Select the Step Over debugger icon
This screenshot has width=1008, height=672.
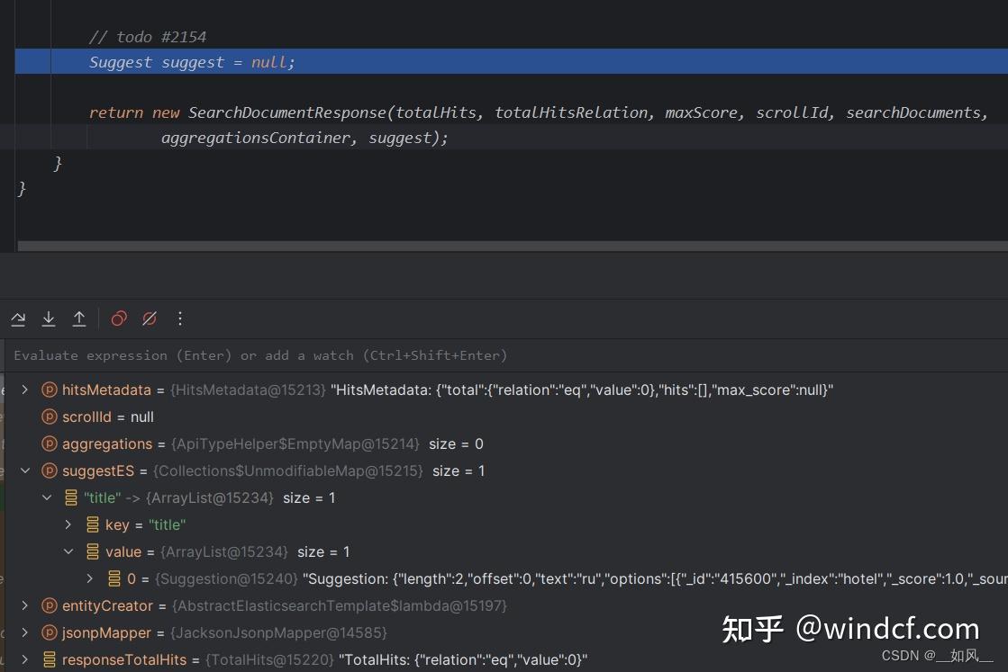(x=18, y=318)
